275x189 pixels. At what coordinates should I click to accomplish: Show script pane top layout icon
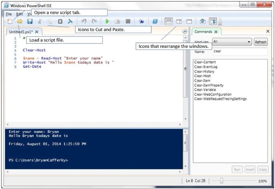tap(169, 22)
